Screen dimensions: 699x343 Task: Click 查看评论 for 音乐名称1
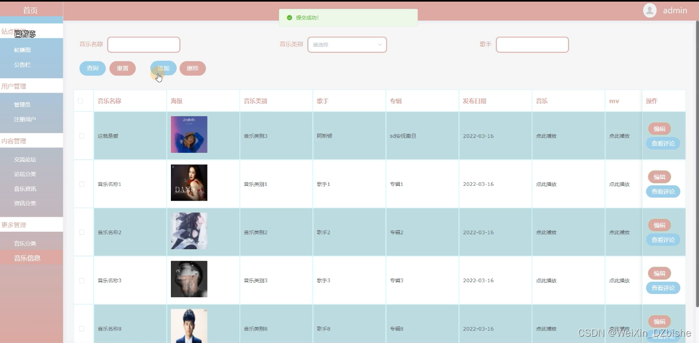tap(663, 191)
